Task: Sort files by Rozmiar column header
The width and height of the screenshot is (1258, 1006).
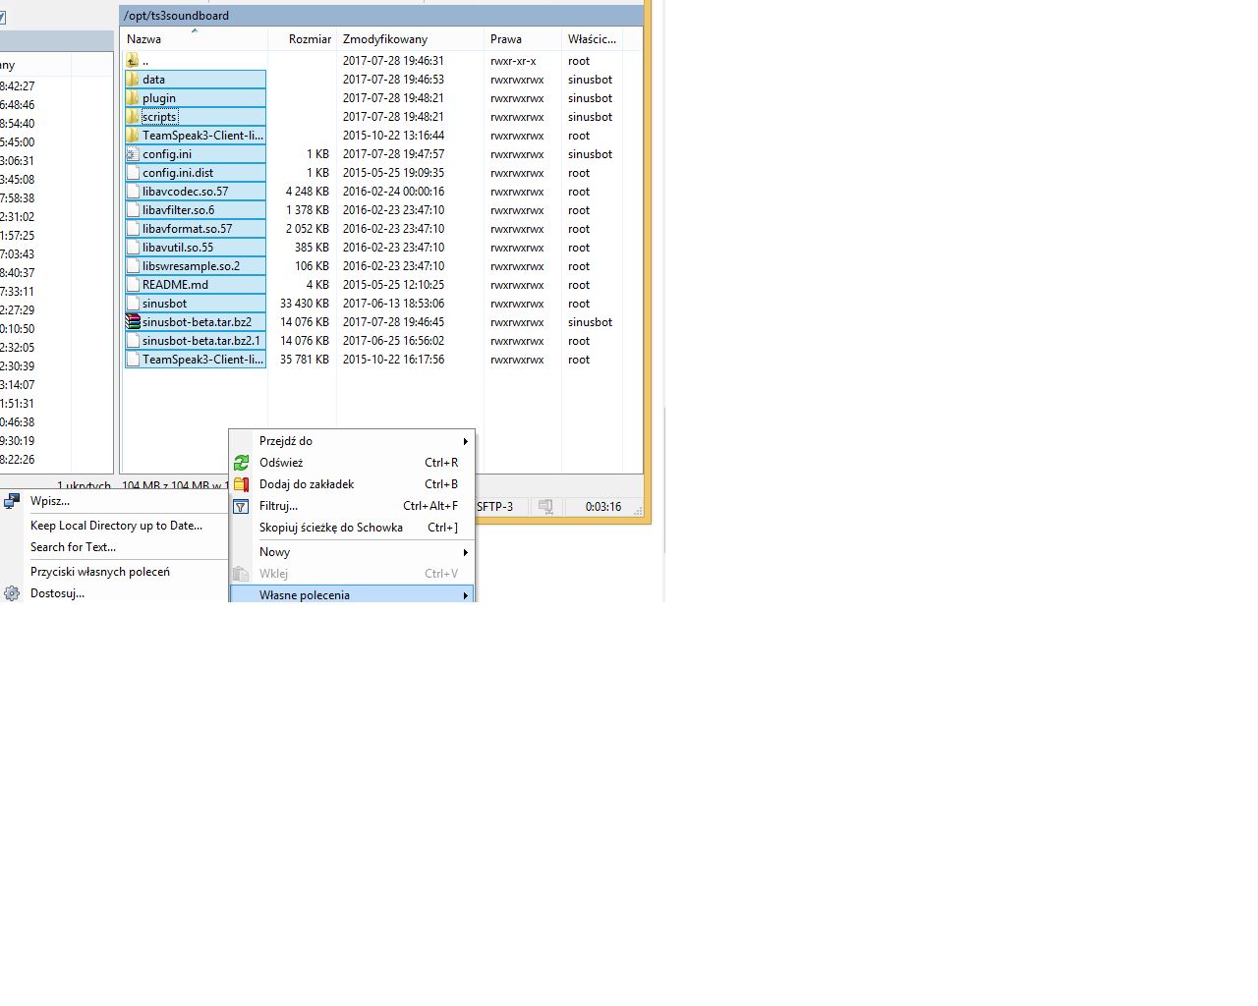Action: [309, 39]
